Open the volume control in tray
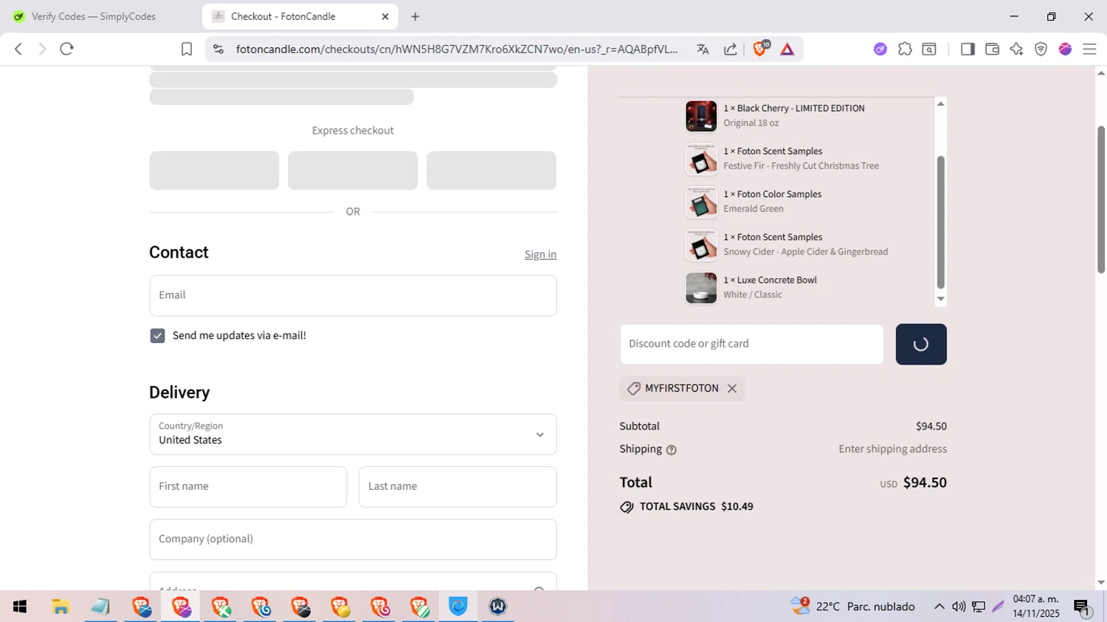This screenshot has height=622, width=1107. 959,607
